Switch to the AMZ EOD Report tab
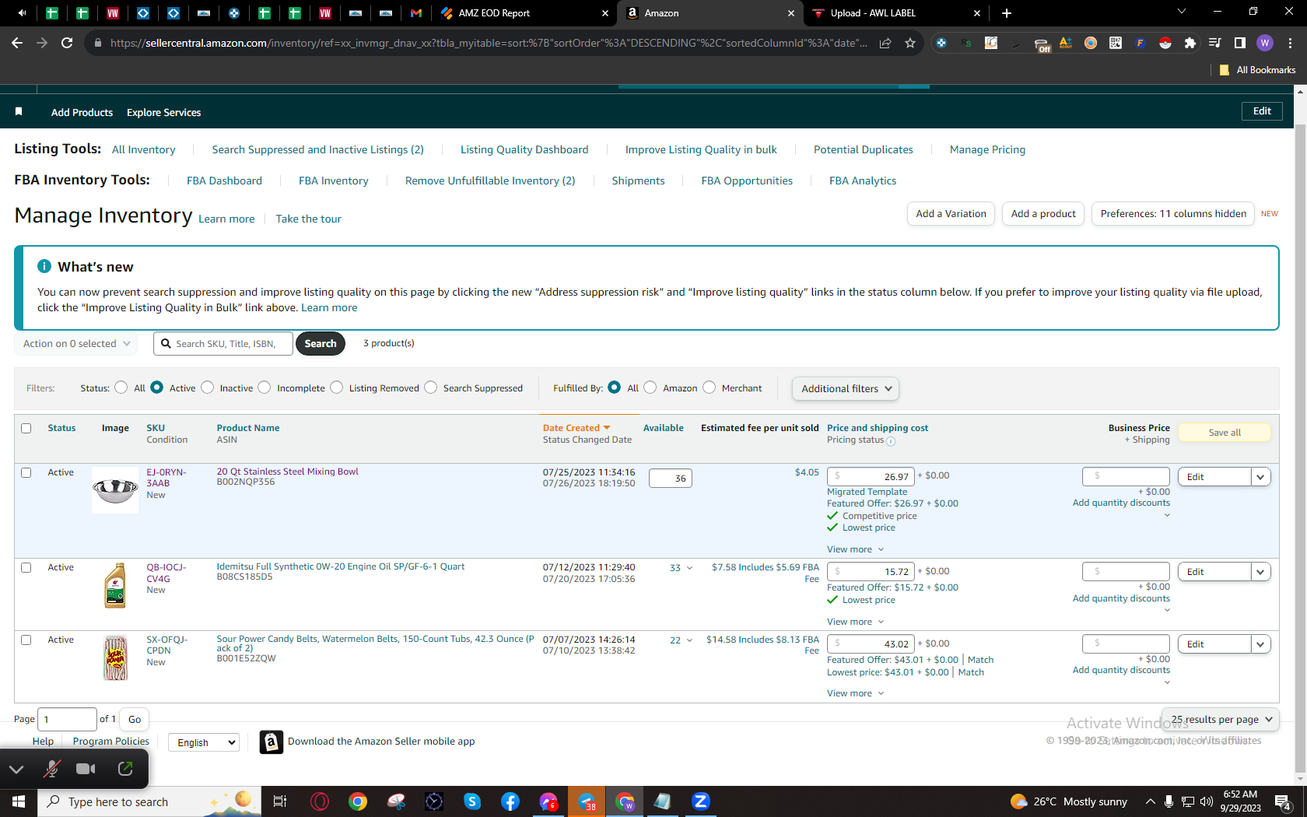This screenshot has width=1307, height=817. [524, 13]
